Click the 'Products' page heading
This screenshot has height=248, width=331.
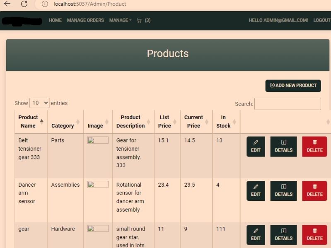click(x=168, y=53)
